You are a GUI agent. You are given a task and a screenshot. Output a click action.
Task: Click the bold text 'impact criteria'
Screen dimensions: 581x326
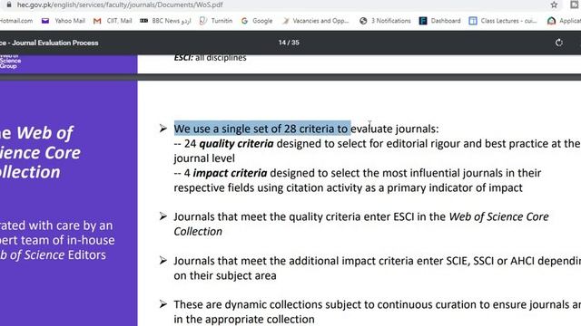(x=230, y=173)
